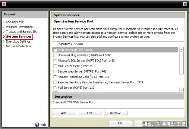
Task: Expand the Event Log Settings arrow
Action: click(4, 41)
